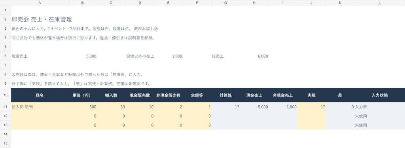
Task: Click the 未使用 status in row 12
Action: tap(361, 116)
